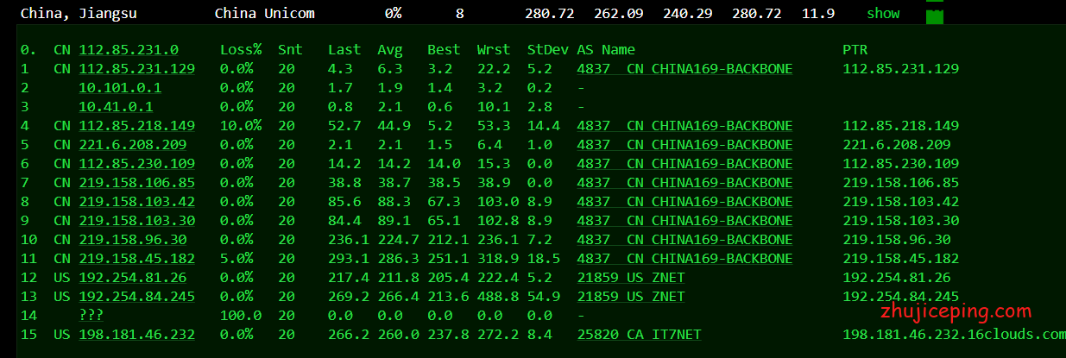Open hop 1 IP link 112.85.231.129
Image resolution: width=1066 pixels, height=358 pixels.
(x=136, y=69)
